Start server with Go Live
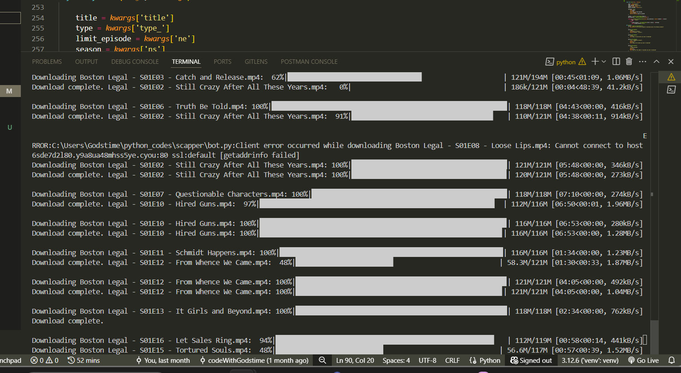 [x=643, y=361]
